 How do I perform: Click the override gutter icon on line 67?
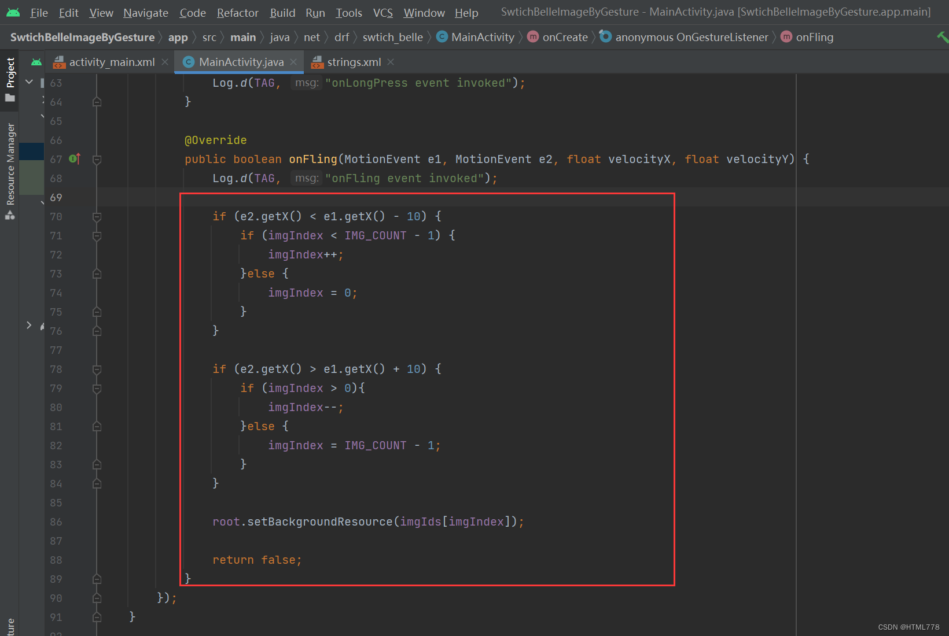click(75, 158)
